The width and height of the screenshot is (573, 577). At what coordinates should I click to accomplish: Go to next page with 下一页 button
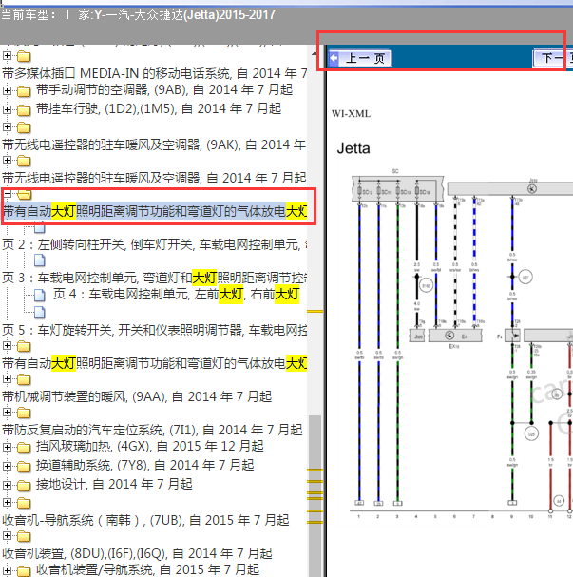[x=553, y=59]
